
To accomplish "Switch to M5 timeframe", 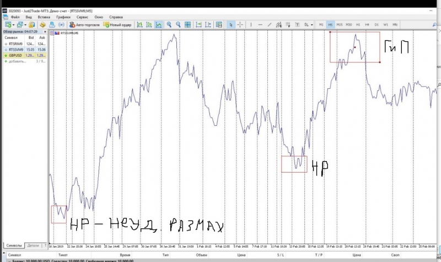I will tap(330, 25).
